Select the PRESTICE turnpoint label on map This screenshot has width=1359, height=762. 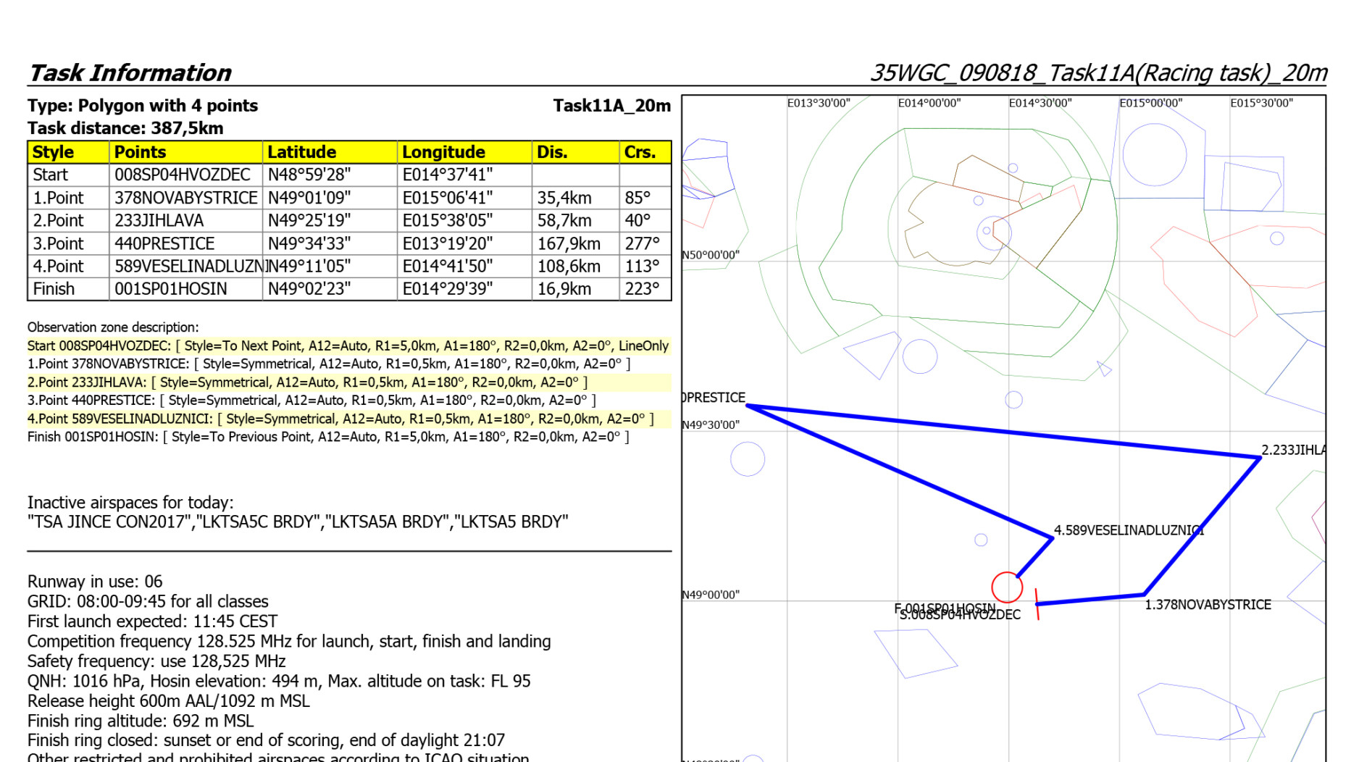click(714, 398)
